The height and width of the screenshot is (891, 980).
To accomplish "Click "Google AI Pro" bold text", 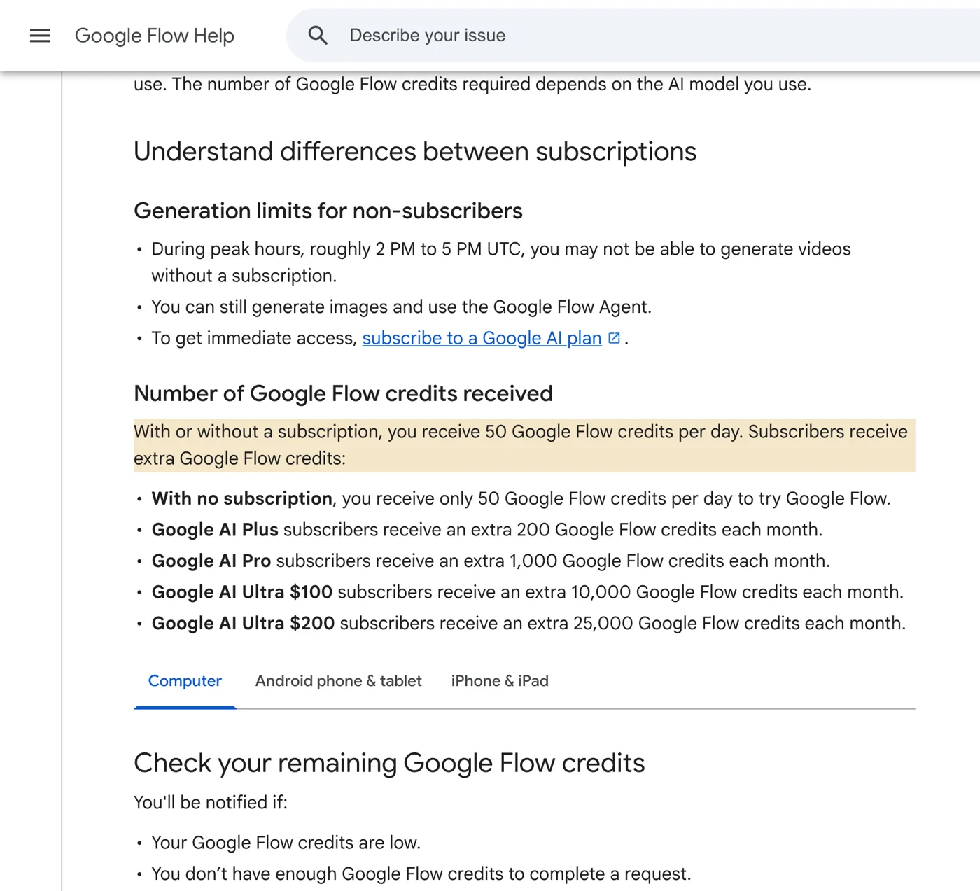I will [211, 561].
